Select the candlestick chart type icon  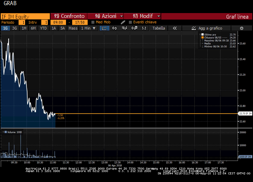[114, 28]
